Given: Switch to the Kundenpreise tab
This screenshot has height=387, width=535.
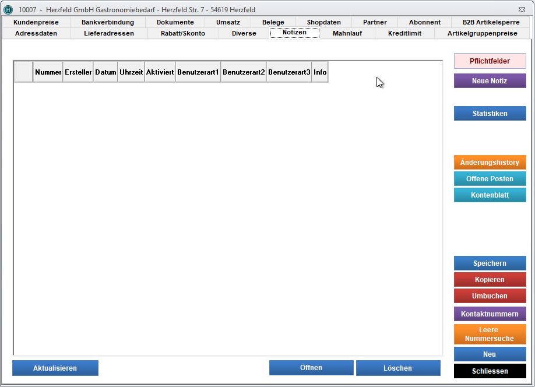Looking at the screenshot, I should pyautogui.click(x=36, y=22).
